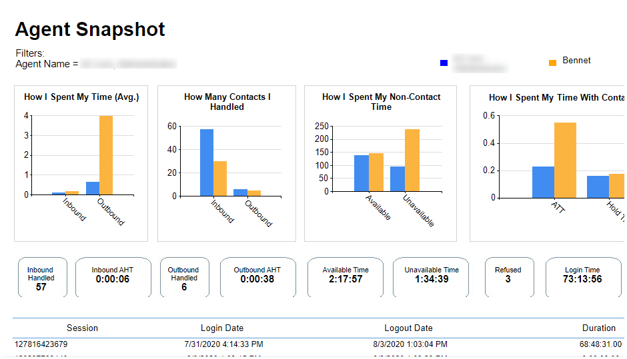
Task: Select the Login Time 73:13:56 tile
Action: pyautogui.click(x=584, y=277)
